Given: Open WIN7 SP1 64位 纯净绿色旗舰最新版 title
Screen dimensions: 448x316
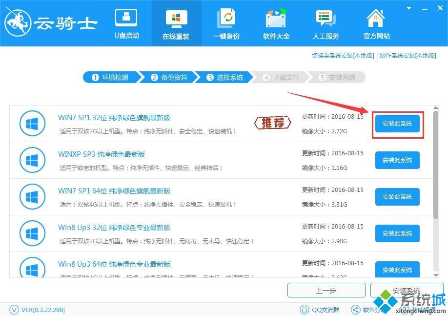Looking at the screenshot, I should (x=114, y=191).
